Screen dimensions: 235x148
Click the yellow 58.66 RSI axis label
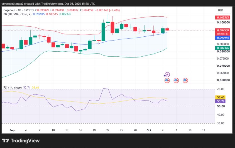[x=221, y=97]
